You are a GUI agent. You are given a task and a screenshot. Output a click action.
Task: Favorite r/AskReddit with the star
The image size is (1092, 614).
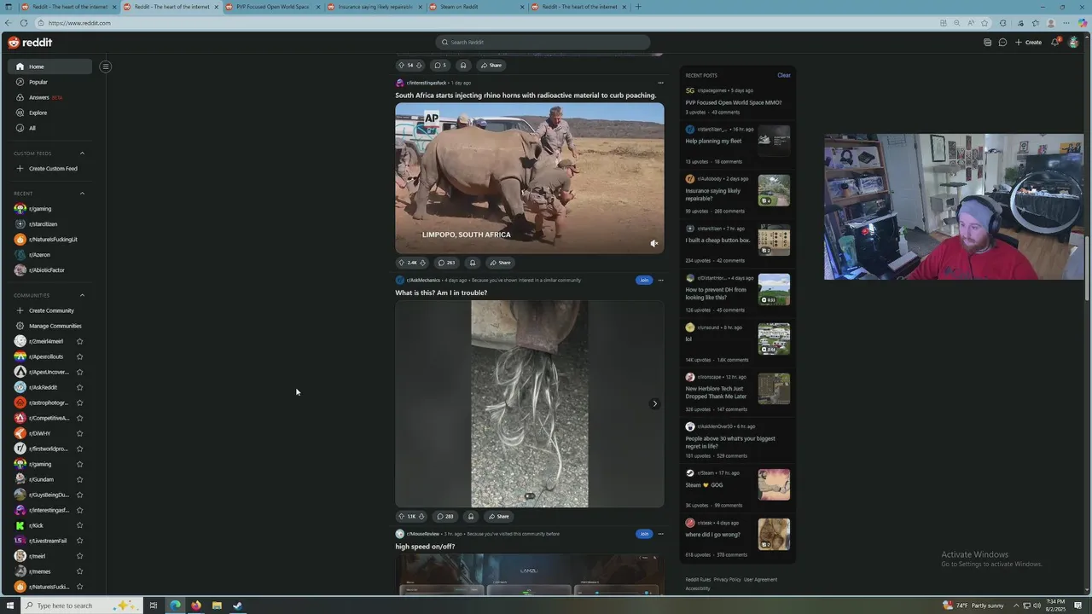point(79,387)
